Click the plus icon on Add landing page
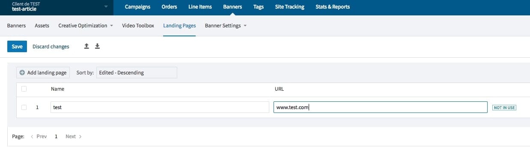530x163 pixels. pos(22,73)
